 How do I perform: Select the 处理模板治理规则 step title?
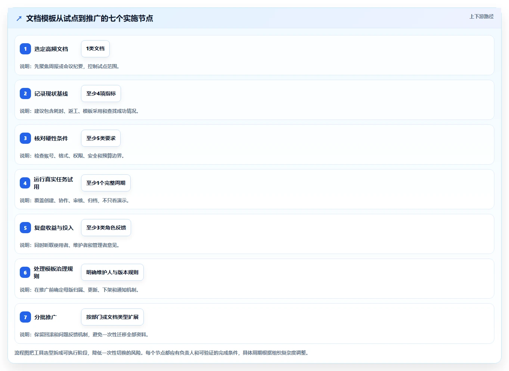tap(53, 272)
